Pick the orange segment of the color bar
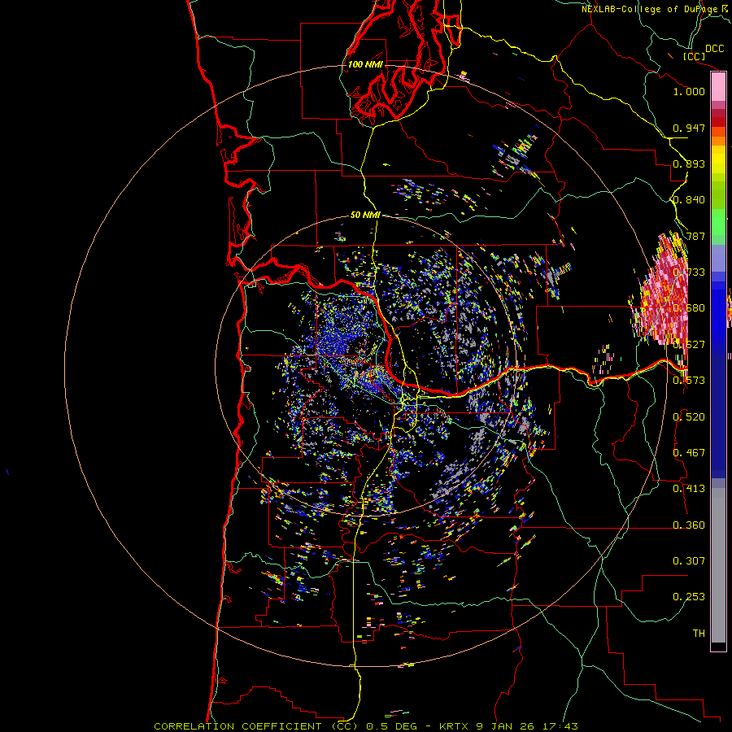This screenshot has width=732, height=732. pyautogui.click(x=718, y=141)
